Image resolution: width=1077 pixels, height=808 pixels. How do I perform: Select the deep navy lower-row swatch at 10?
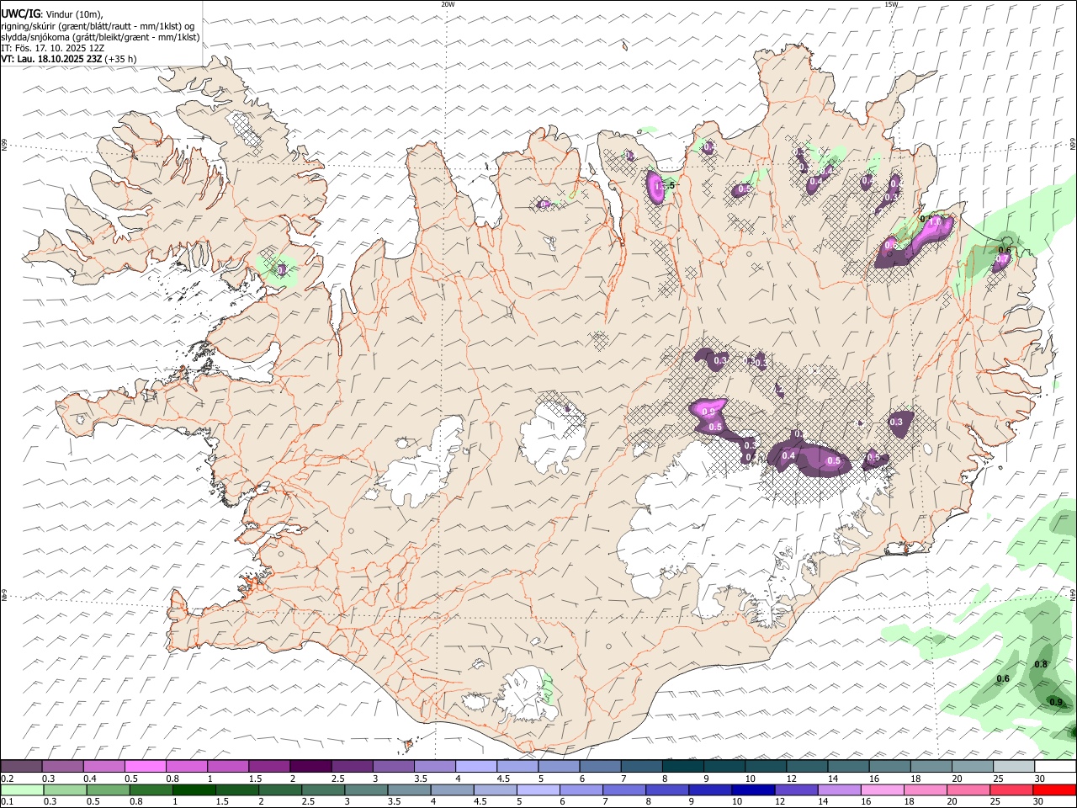coord(752,789)
